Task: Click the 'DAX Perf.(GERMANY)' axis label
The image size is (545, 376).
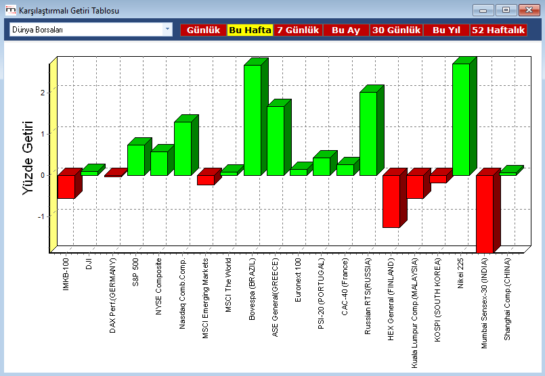Action: tap(112, 296)
